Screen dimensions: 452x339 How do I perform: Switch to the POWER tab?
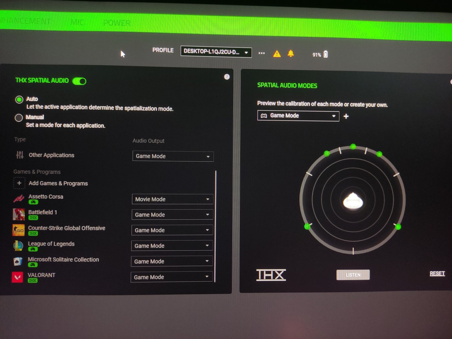[117, 23]
